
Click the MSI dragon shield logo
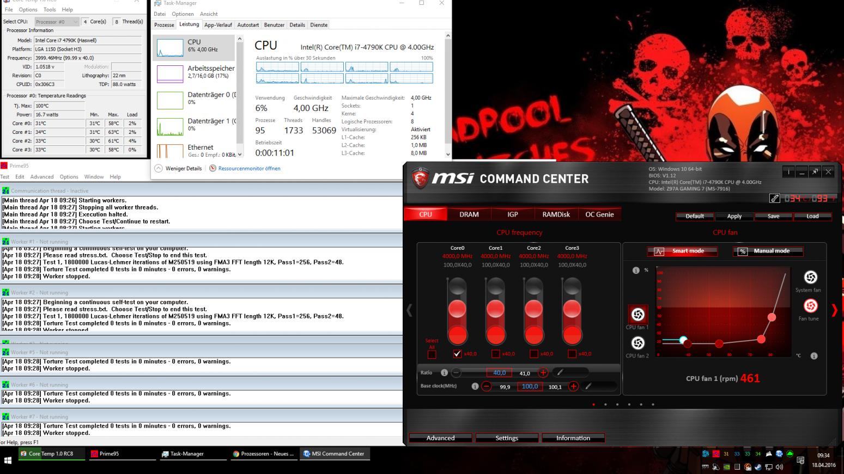pos(420,178)
